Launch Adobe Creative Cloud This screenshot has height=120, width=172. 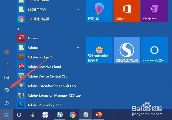click(x=49, y=67)
